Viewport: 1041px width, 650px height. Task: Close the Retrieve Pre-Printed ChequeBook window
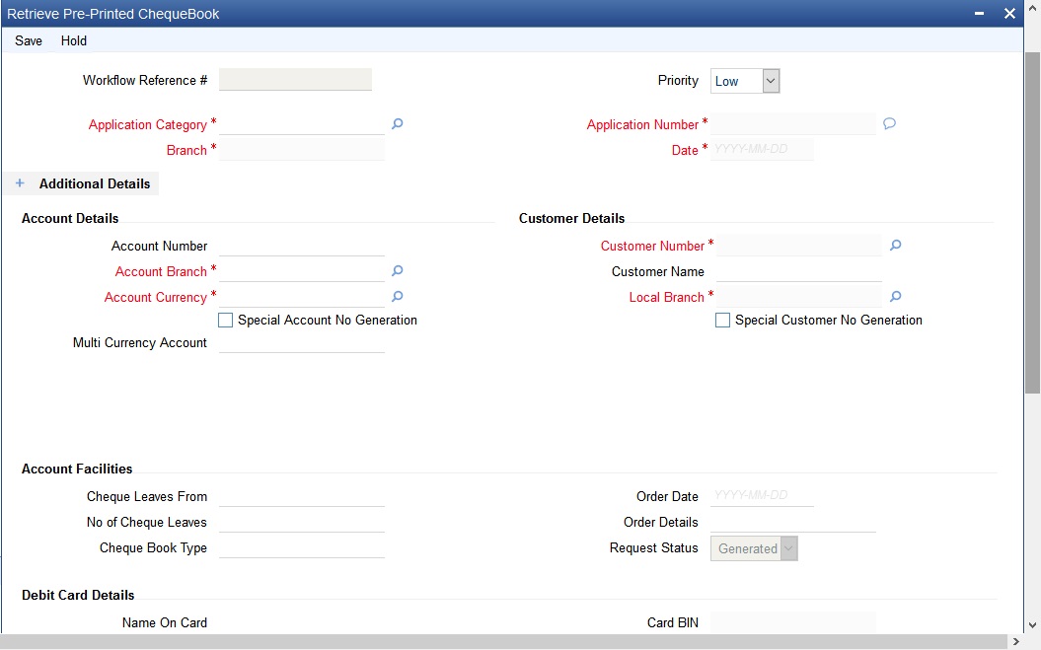(x=1009, y=13)
